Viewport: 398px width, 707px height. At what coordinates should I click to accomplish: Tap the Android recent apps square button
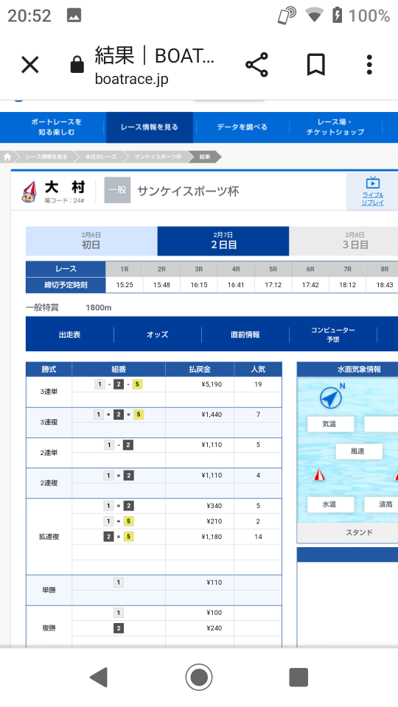[298, 677]
